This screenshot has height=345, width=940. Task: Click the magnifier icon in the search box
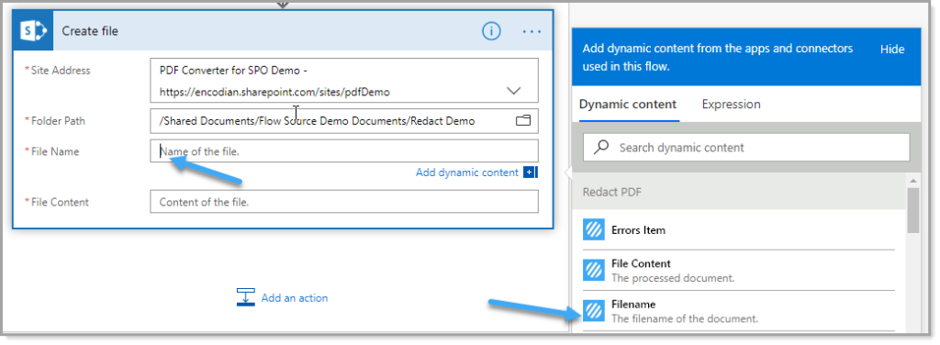pyautogui.click(x=601, y=147)
